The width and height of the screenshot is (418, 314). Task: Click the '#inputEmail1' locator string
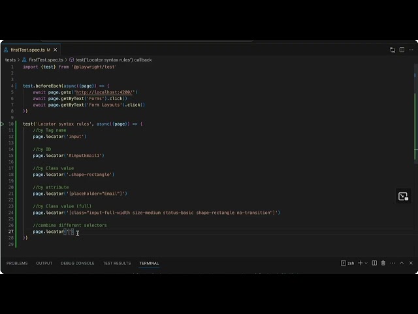85,156
